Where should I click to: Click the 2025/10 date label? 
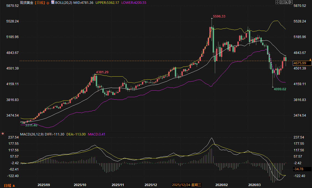tap(80, 185)
